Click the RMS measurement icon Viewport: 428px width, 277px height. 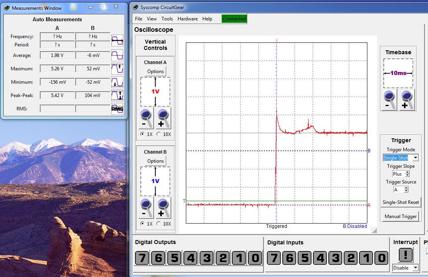pos(117,109)
